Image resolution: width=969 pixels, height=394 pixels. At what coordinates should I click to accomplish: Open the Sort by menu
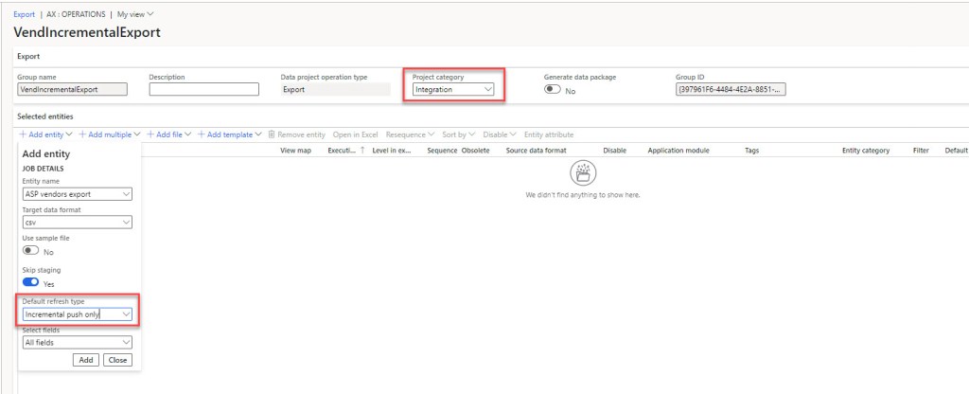[x=458, y=134]
